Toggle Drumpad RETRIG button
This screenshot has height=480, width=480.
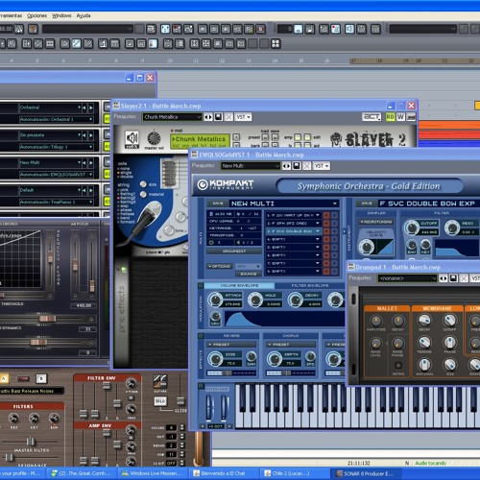point(398,366)
